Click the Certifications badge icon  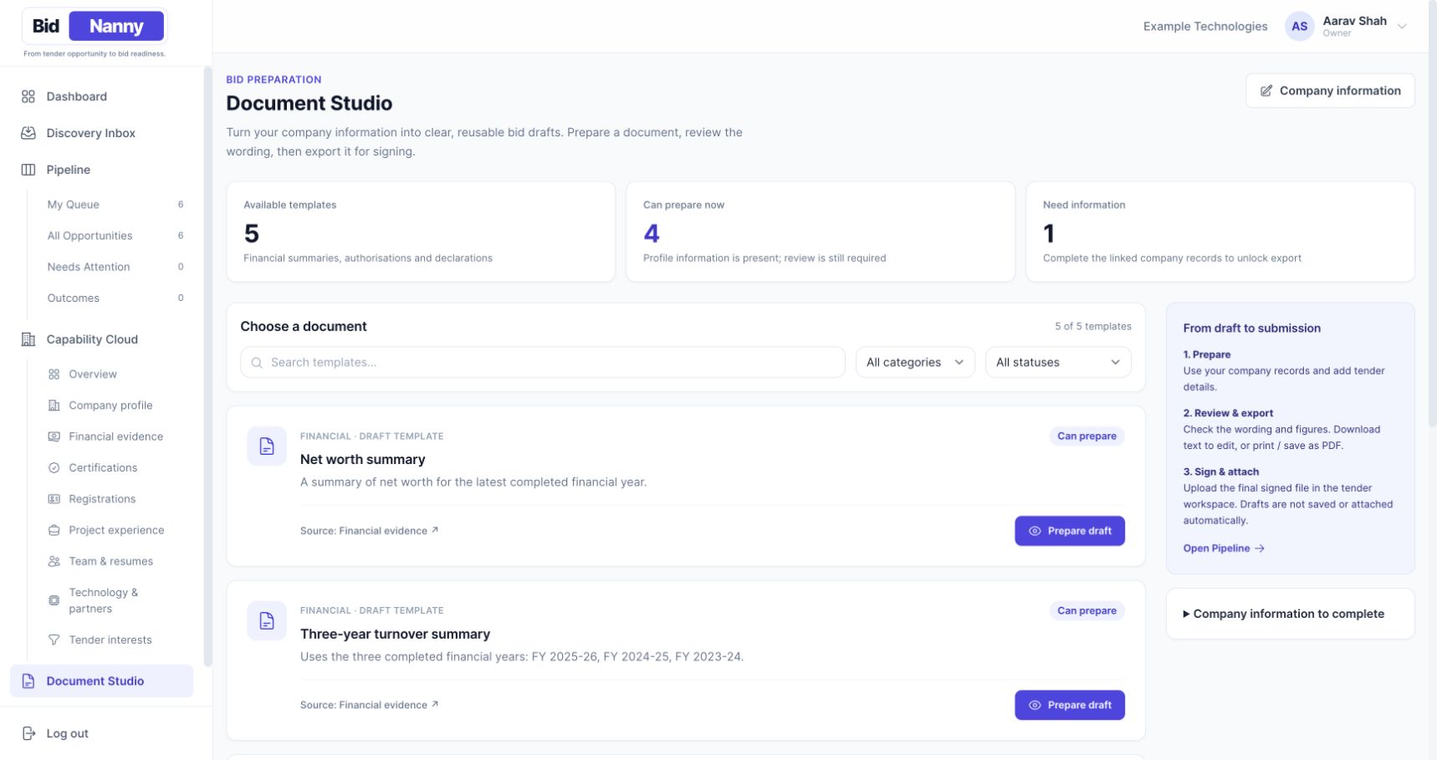click(x=54, y=467)
